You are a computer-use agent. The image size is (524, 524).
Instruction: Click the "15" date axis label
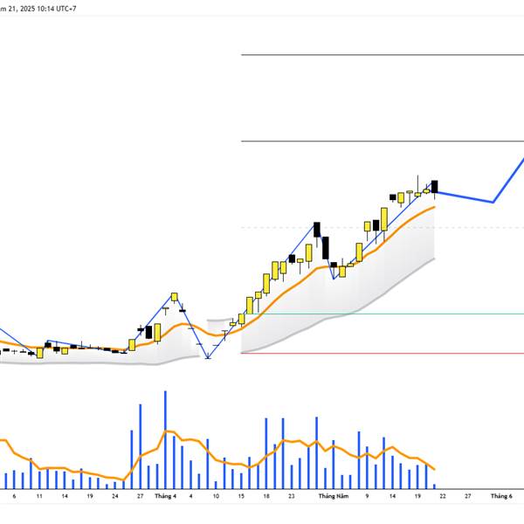point(241,496)
